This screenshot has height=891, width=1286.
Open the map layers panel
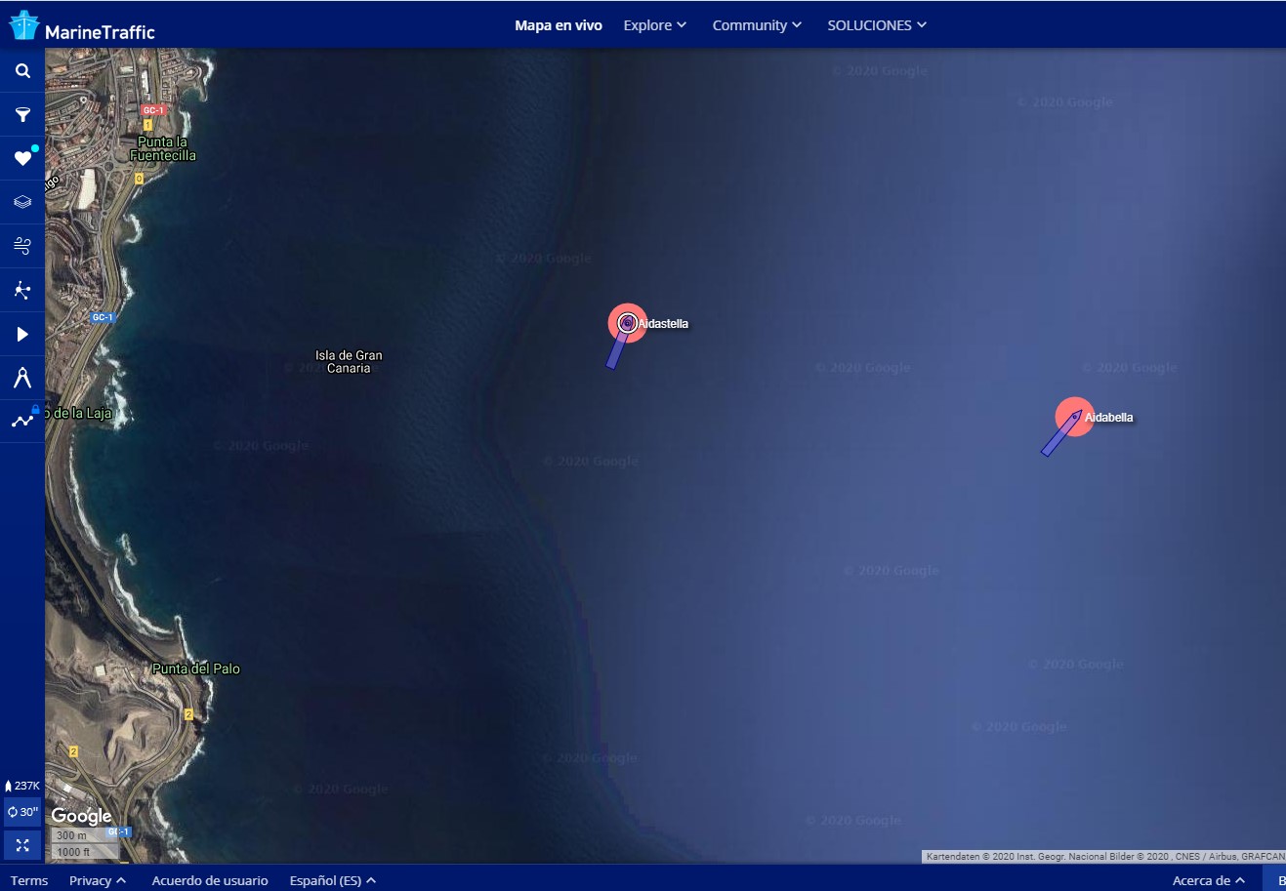pyautogui.click(x=22, y=202)
